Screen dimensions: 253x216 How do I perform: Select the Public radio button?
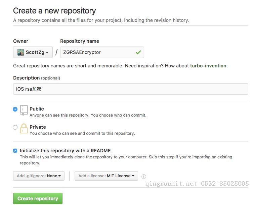coord(15,109)
